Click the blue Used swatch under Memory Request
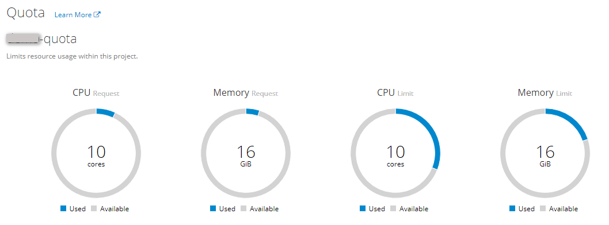 click(x=213, y=208)
